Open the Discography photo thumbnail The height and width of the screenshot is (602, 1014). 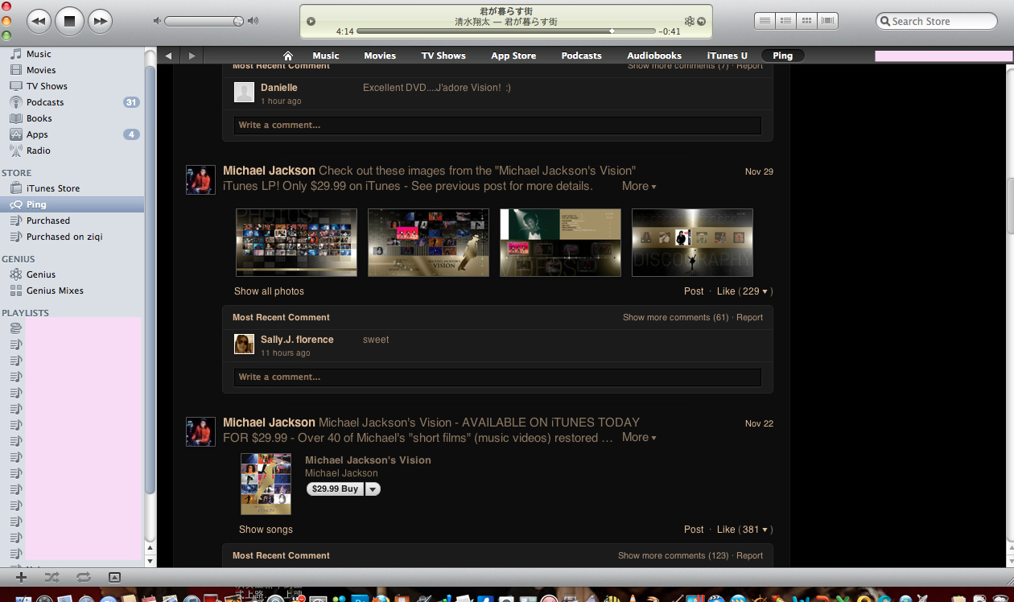[692, 242]
